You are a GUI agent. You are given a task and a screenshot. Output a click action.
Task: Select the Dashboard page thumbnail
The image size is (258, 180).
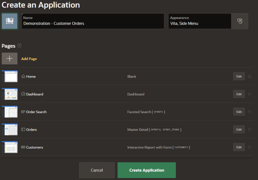(10, 94)
